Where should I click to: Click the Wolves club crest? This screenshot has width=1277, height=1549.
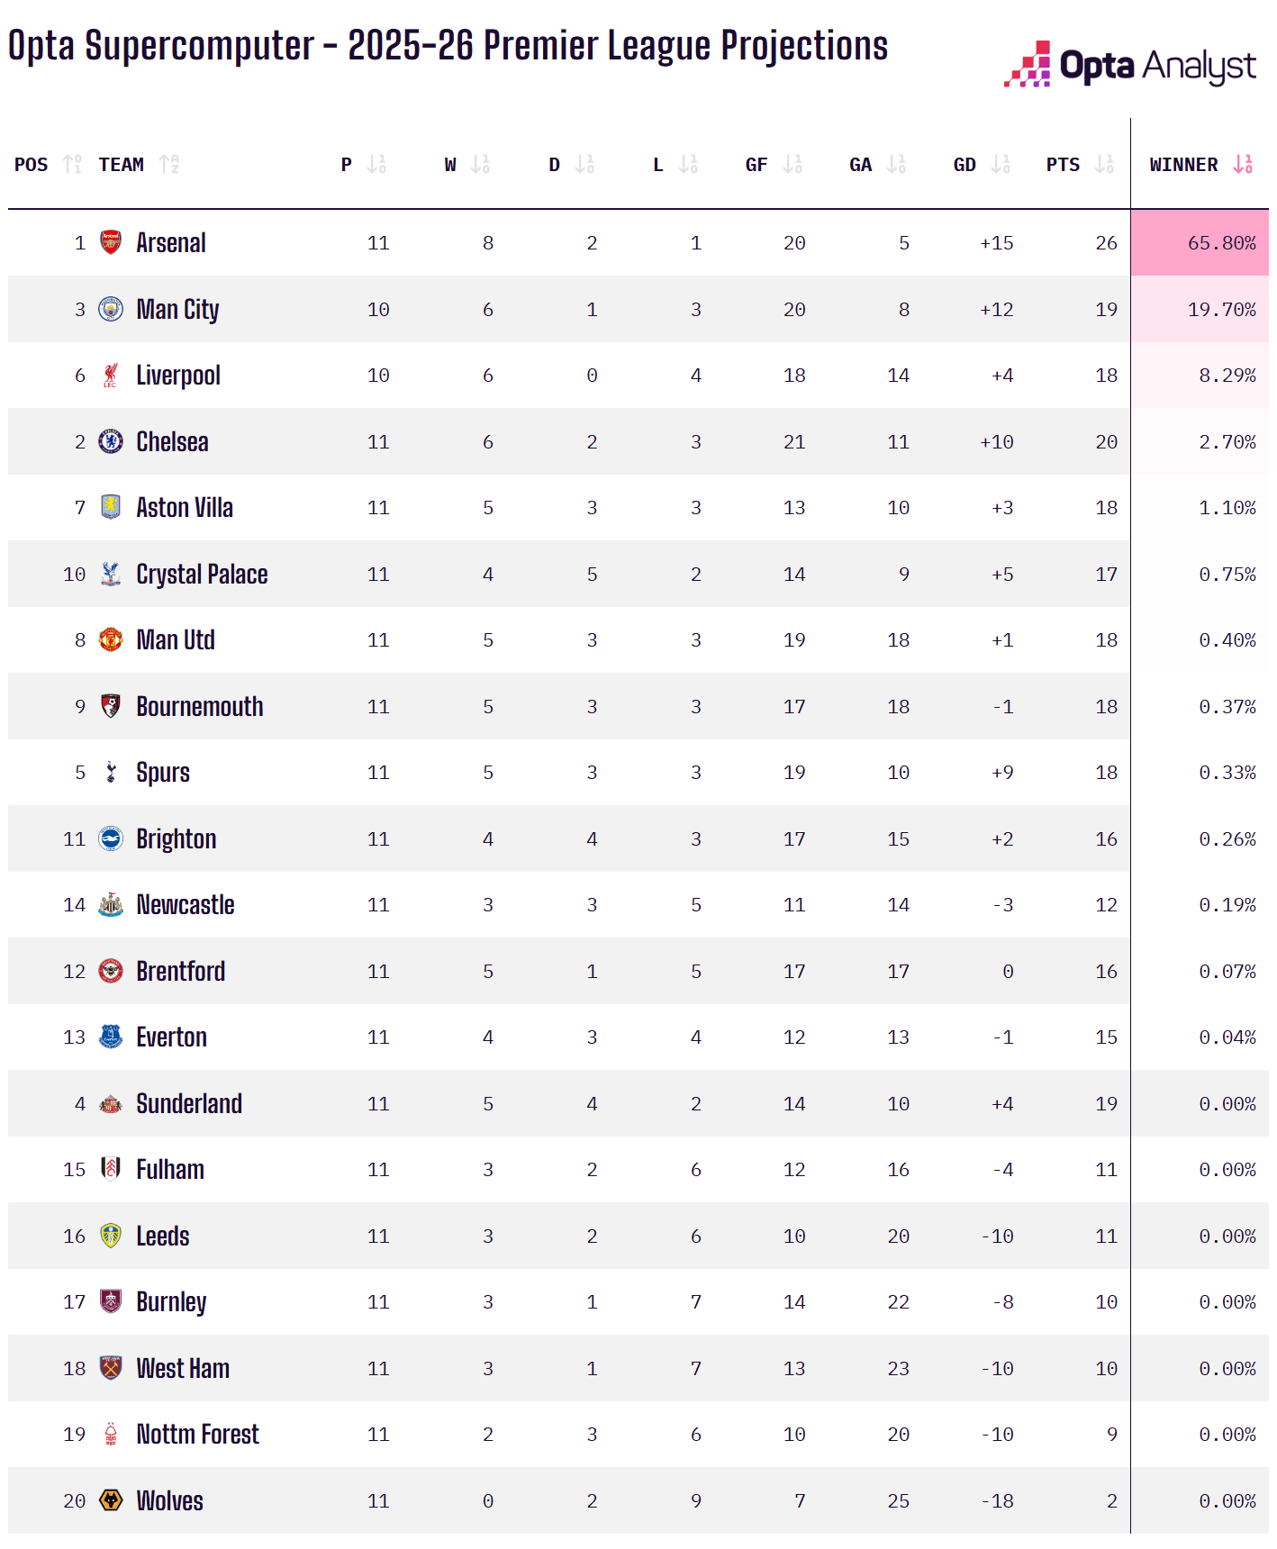pyautogui.click(x=111, y=1500)
